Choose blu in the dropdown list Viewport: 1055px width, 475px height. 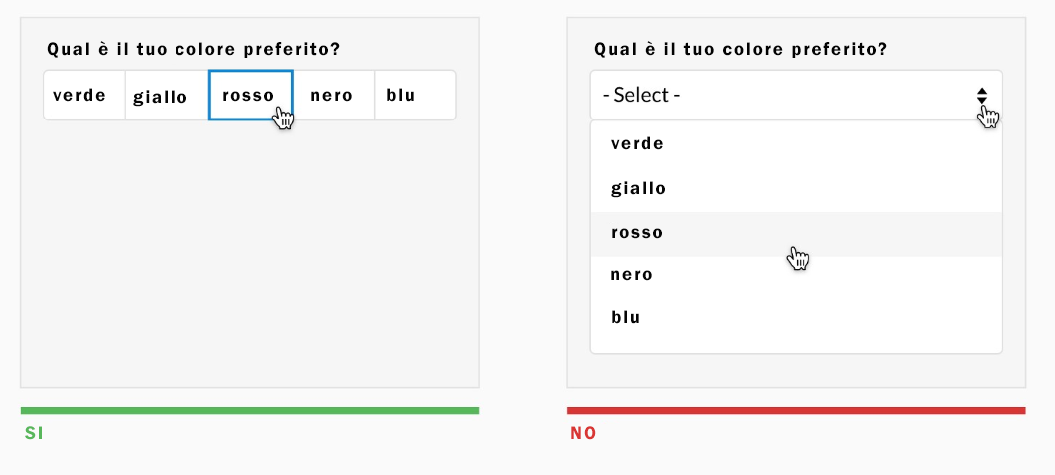click(x=797, y=317)
